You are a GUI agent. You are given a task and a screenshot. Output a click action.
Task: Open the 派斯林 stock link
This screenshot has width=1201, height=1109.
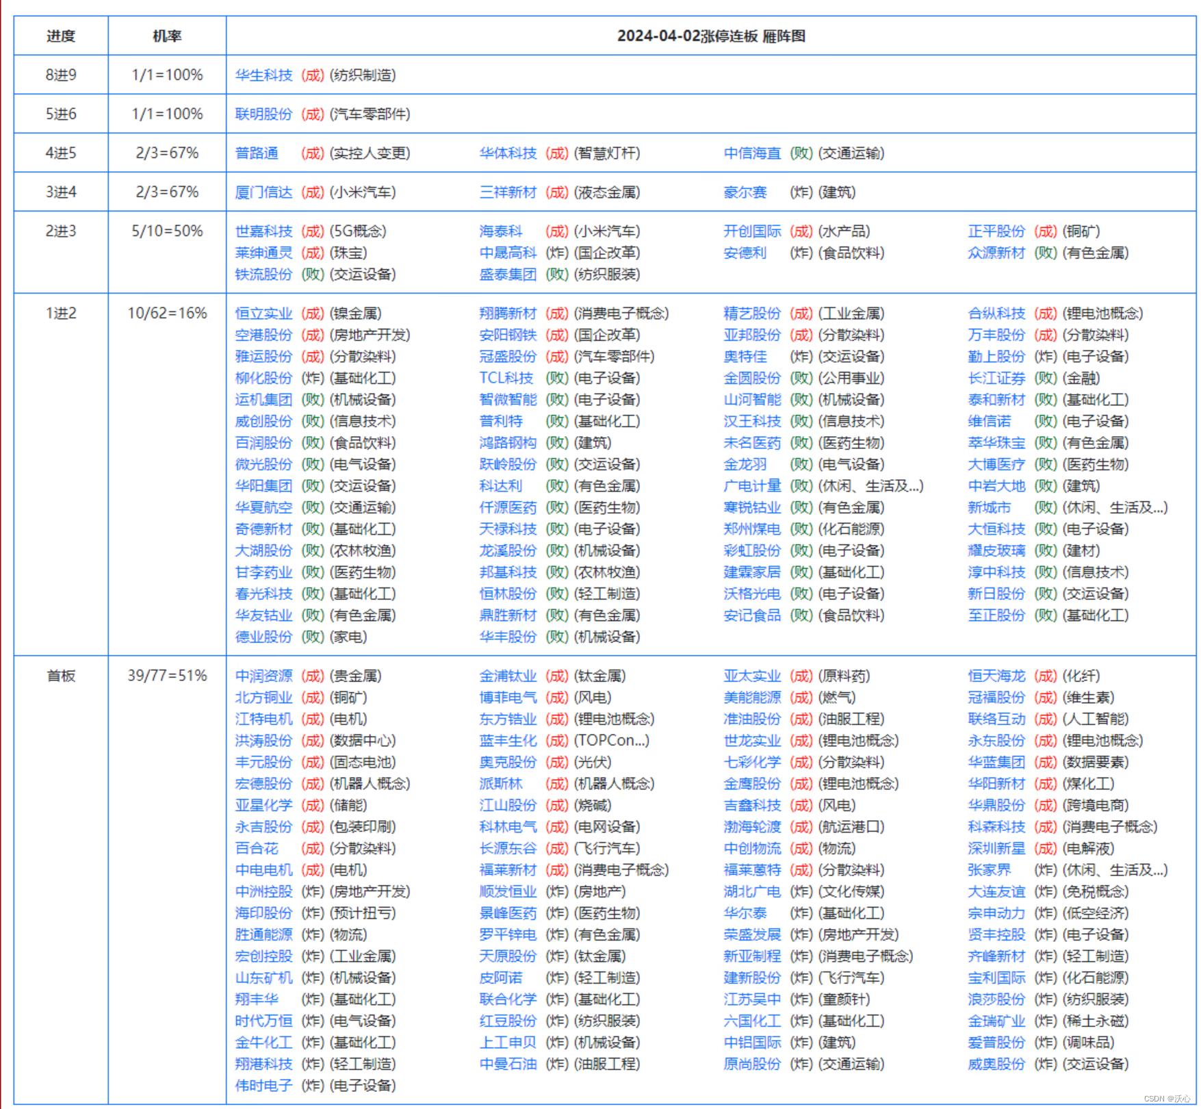[x=501, y=784]
